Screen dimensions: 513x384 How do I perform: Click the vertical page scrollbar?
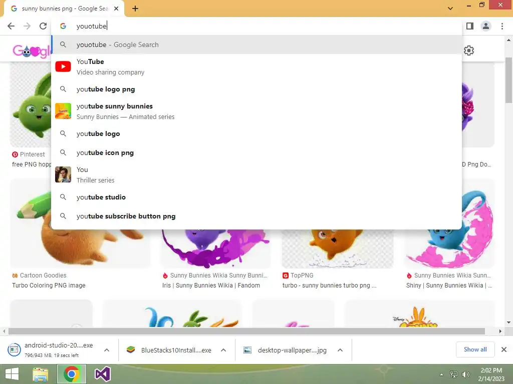(x=509, y=80)
